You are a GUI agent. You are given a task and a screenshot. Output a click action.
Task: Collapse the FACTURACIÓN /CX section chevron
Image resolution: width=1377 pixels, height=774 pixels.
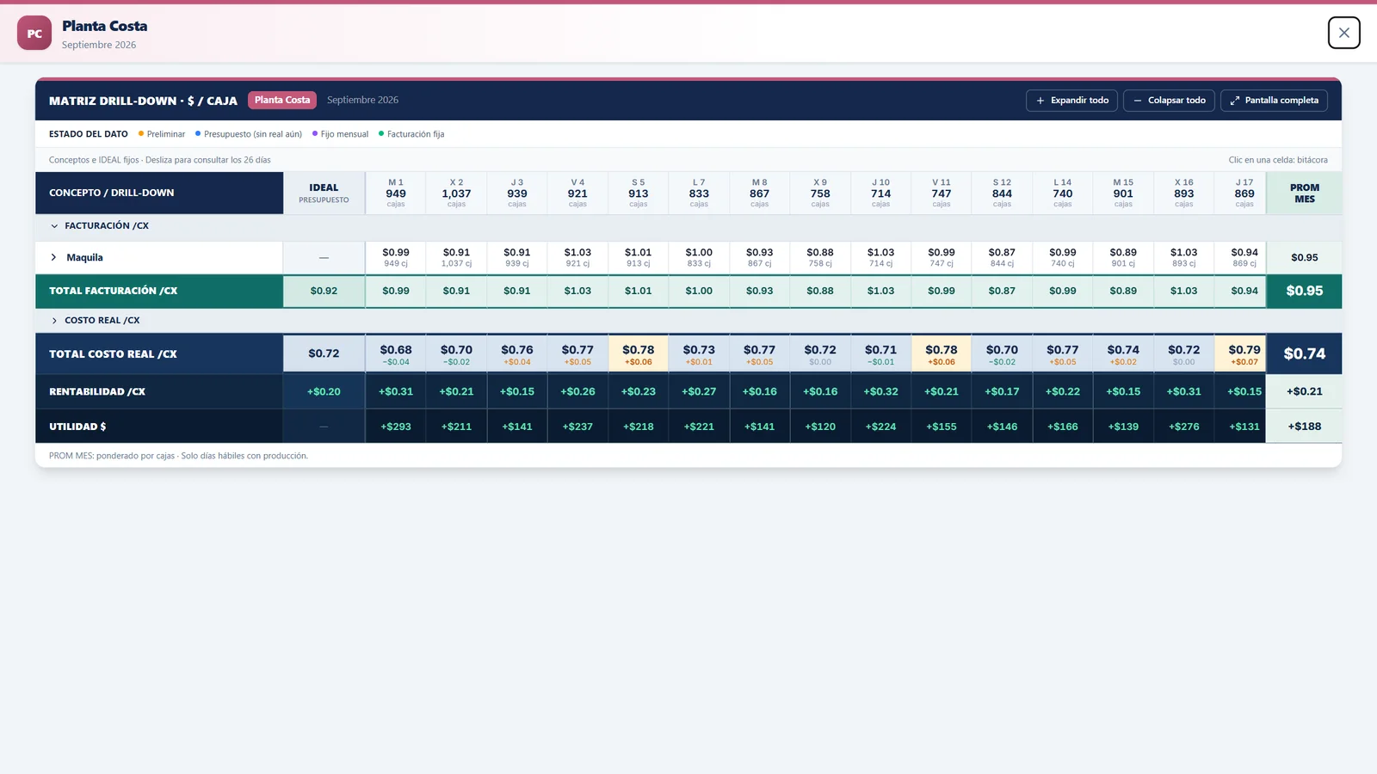54,226
